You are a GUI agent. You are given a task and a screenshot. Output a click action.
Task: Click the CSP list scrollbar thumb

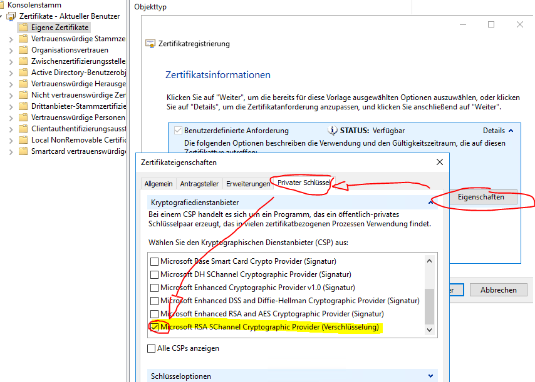click(429, 306)
